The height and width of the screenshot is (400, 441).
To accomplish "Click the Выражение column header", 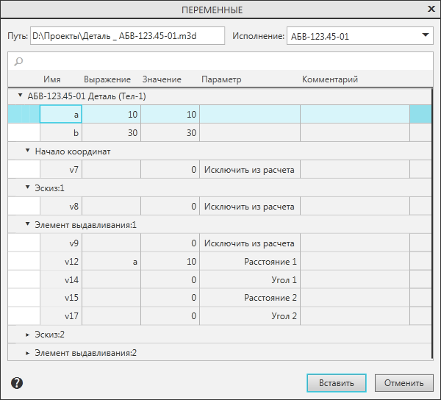I will (x=107, y=79).
